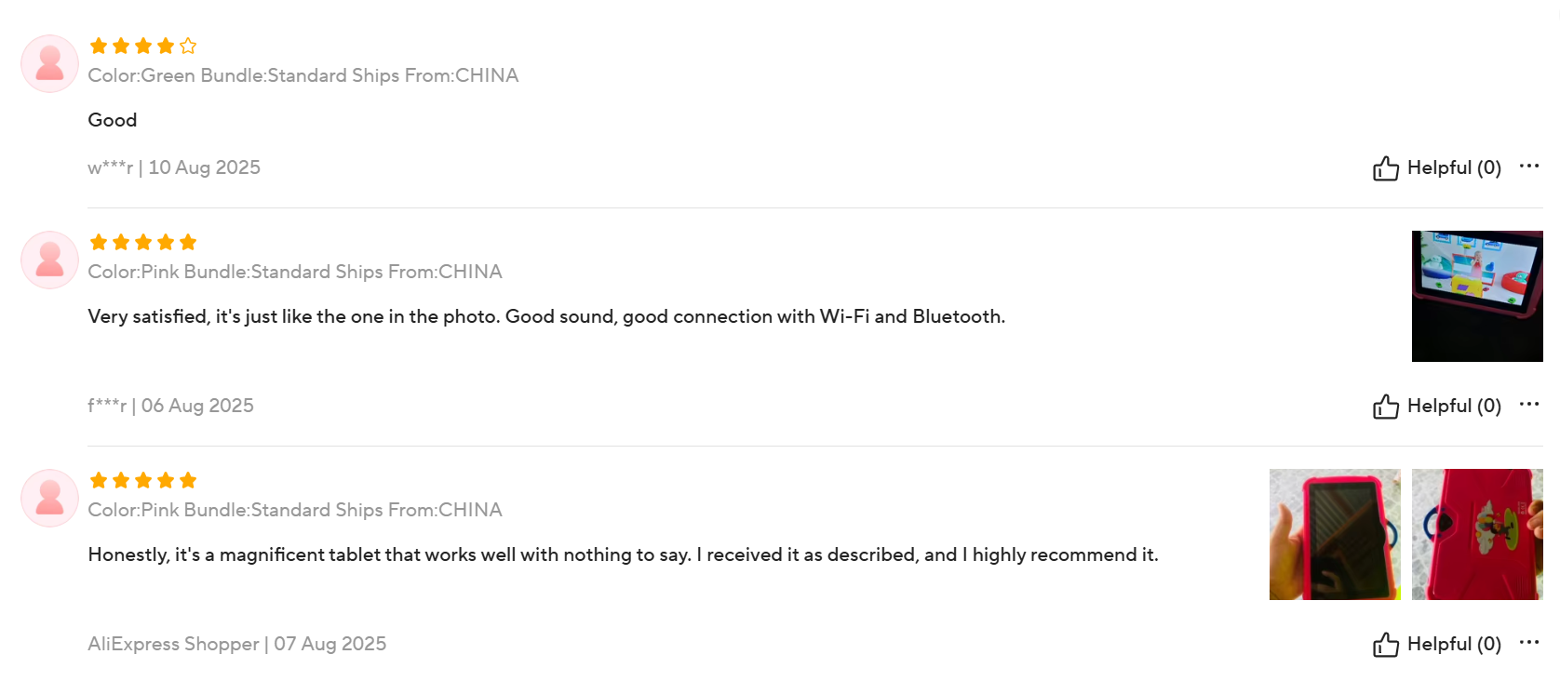Open pink tablet back case photo thumbnail

1477,535
